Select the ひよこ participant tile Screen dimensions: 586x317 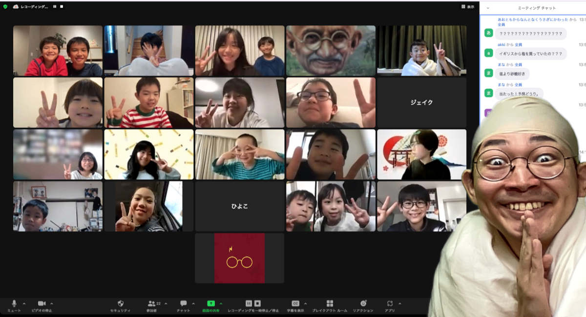coord(239,206)
